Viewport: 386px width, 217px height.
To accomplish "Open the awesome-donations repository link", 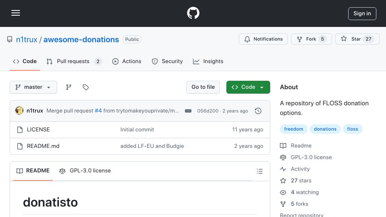I will (x=81, y=39).
